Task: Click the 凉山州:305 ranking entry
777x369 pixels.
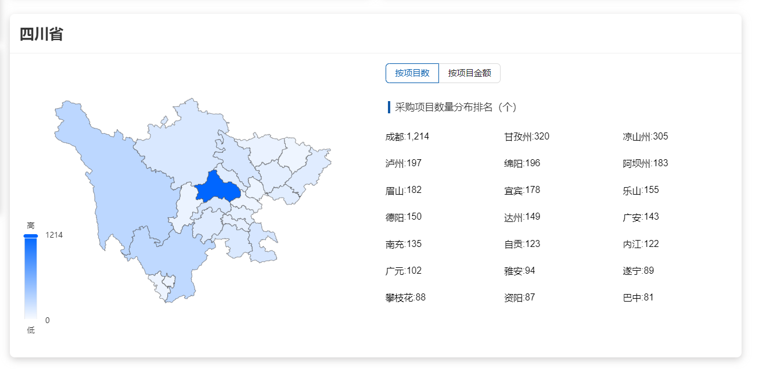Action: 645,137
